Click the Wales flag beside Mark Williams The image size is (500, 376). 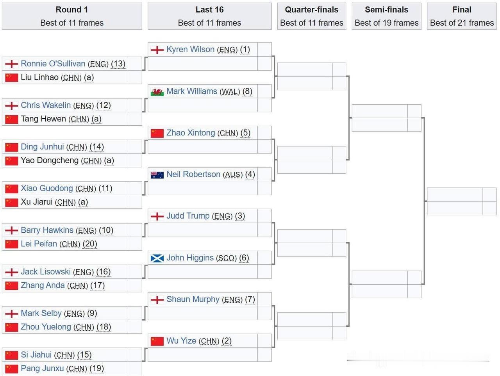(x=157, y=92)
